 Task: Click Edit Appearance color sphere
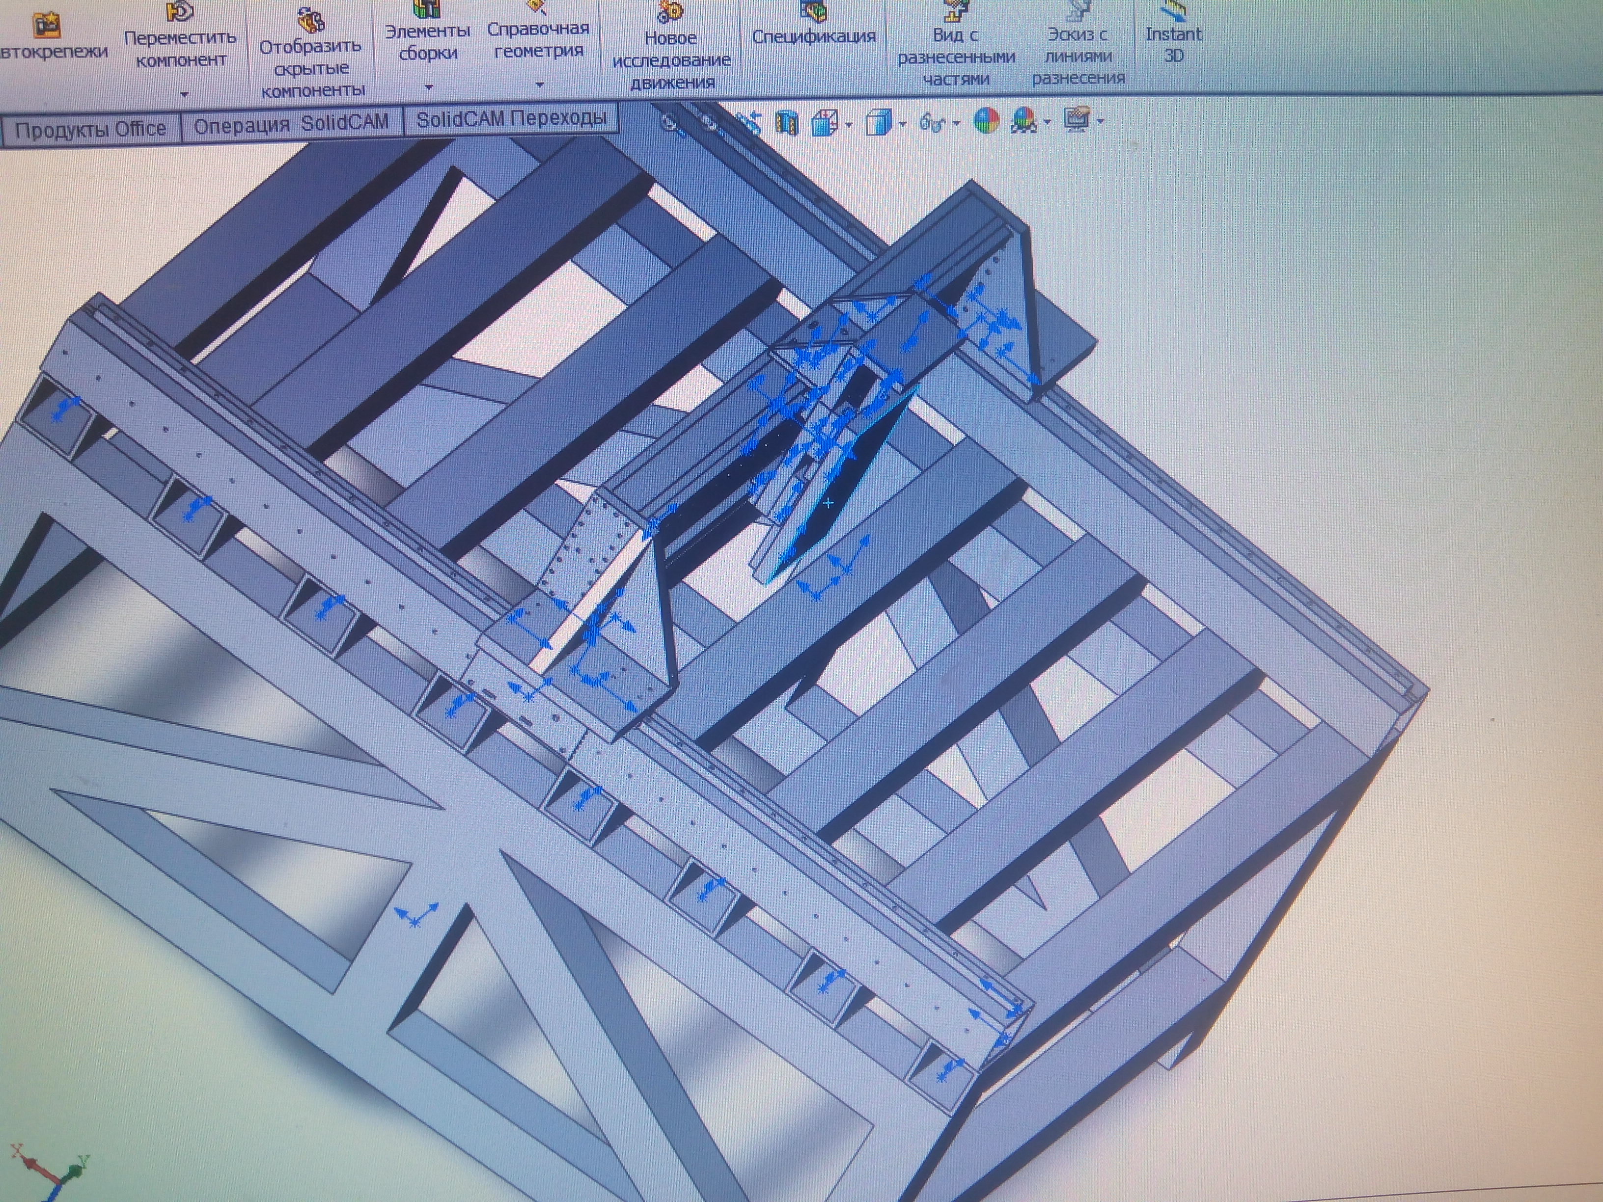coord(986,121)
